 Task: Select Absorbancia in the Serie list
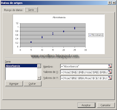tap(21, 66)
